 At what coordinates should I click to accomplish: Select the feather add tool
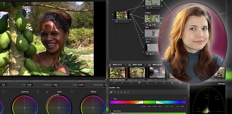pyautogui.click(x=125, y=92)
